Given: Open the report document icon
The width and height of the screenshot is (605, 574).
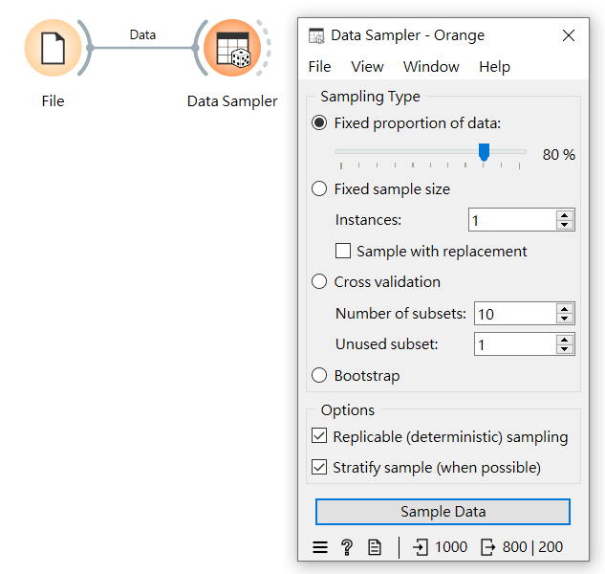Looking at the screenshot, I should 375,547.
